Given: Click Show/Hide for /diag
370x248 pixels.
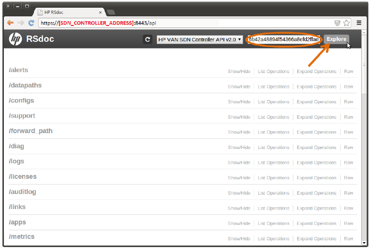Looking at the screenshot, I should [239, 148].
